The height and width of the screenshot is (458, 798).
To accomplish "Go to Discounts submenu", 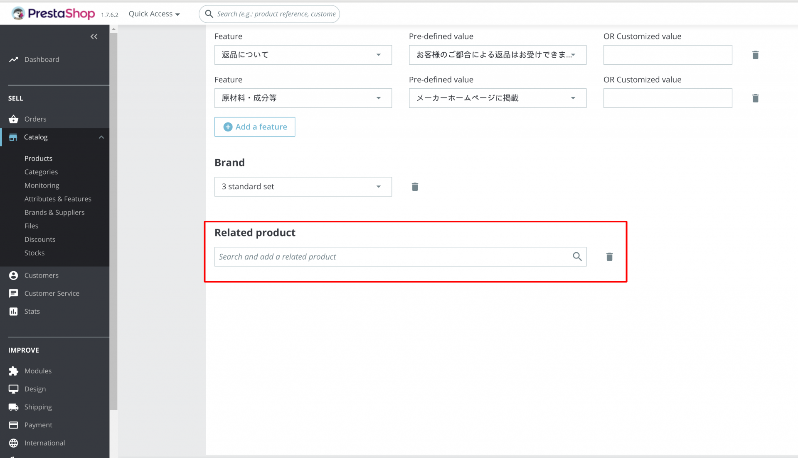I will [40, 239].
